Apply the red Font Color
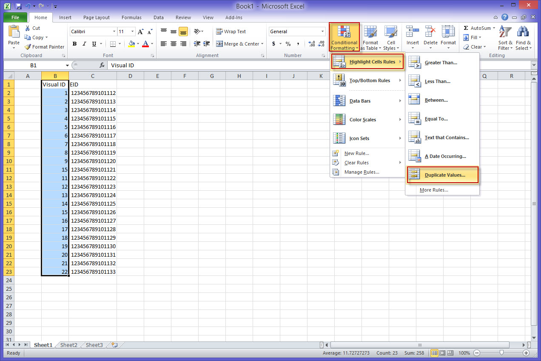This screenshot has width=541, height=361. pos(146,44)
